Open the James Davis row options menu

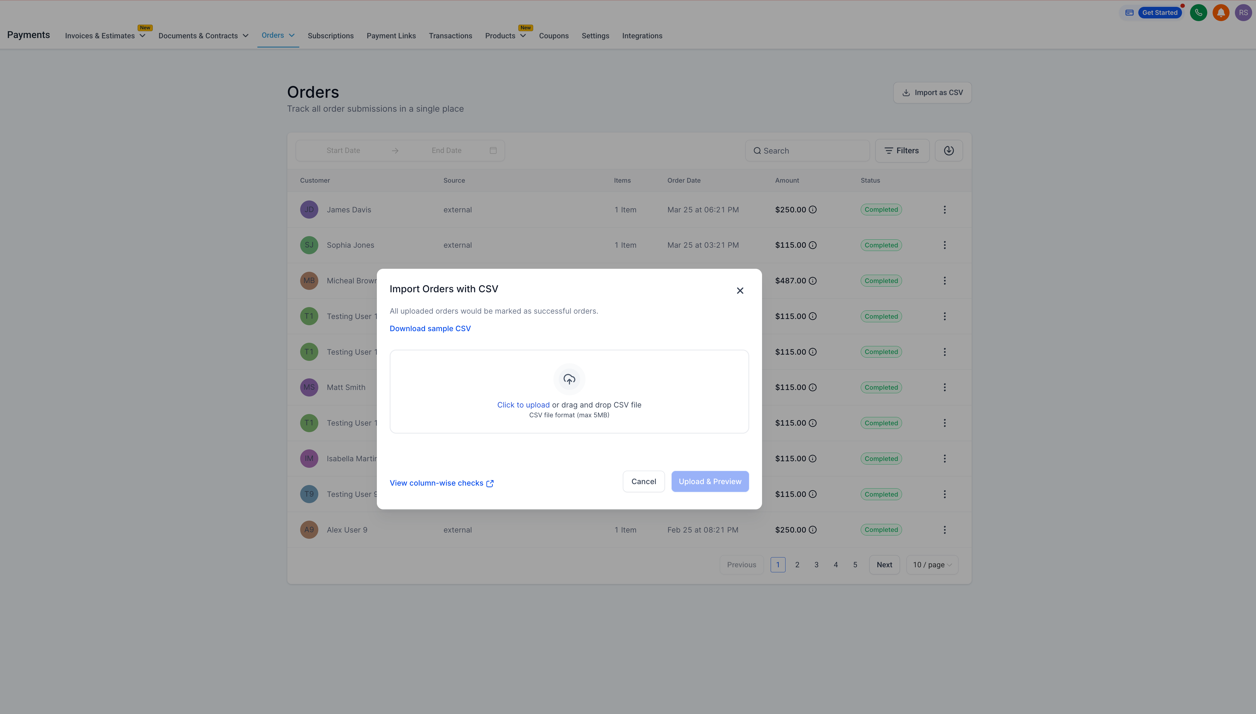[x=945, y=210]
